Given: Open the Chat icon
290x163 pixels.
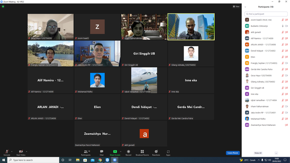Looking at the screenshot, I should (101, 152).
